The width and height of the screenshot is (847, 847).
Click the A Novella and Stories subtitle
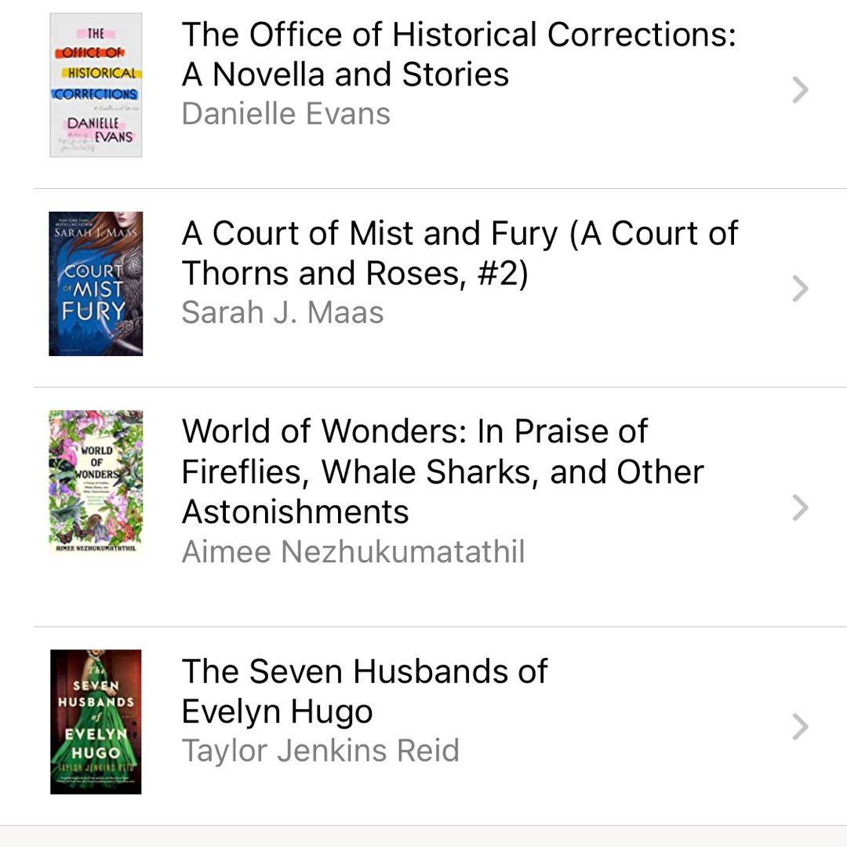click(345, 75)
